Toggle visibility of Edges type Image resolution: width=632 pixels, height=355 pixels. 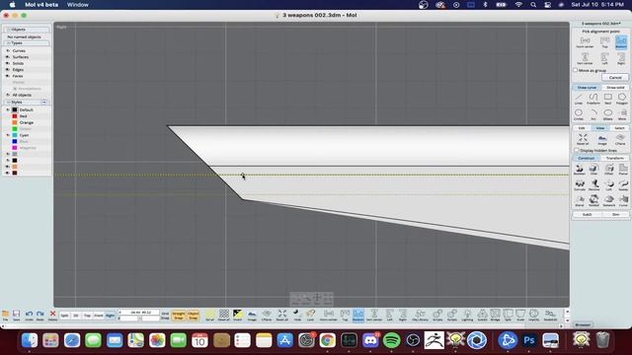pos(8,70)
